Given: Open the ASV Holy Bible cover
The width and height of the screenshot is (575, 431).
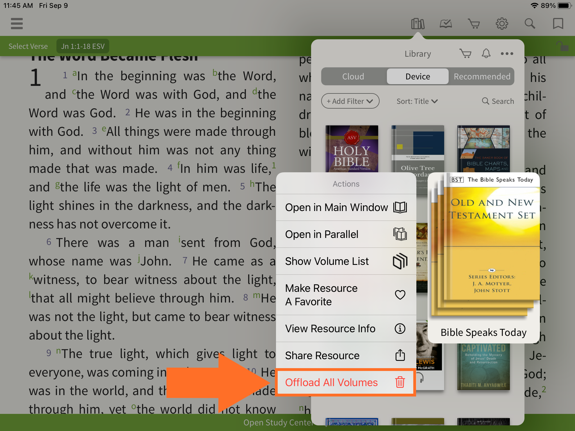Looking at the screenshot, I should [x=352, y=149].
